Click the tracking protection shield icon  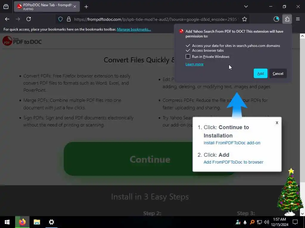point(60,19)
